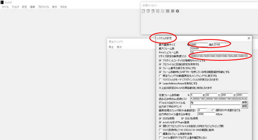Toggle LargeAddressAwareを有効にする checkbox
Image resolution: width=258 pixels, height=140 pixels.
[160, 84]
